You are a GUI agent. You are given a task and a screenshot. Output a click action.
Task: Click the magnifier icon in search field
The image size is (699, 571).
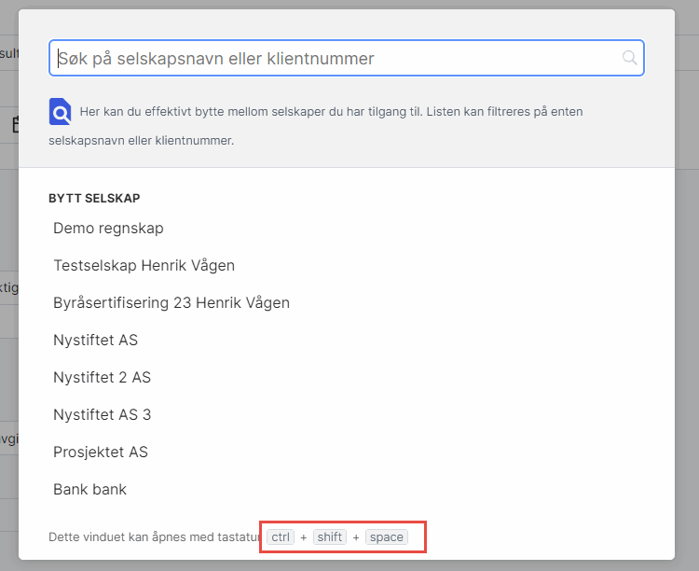pyautogui.click(x=630, y=58)
